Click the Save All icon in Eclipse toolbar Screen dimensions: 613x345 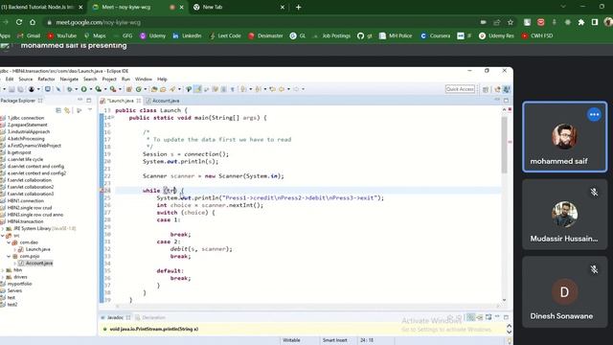click(x=20, y=89)
